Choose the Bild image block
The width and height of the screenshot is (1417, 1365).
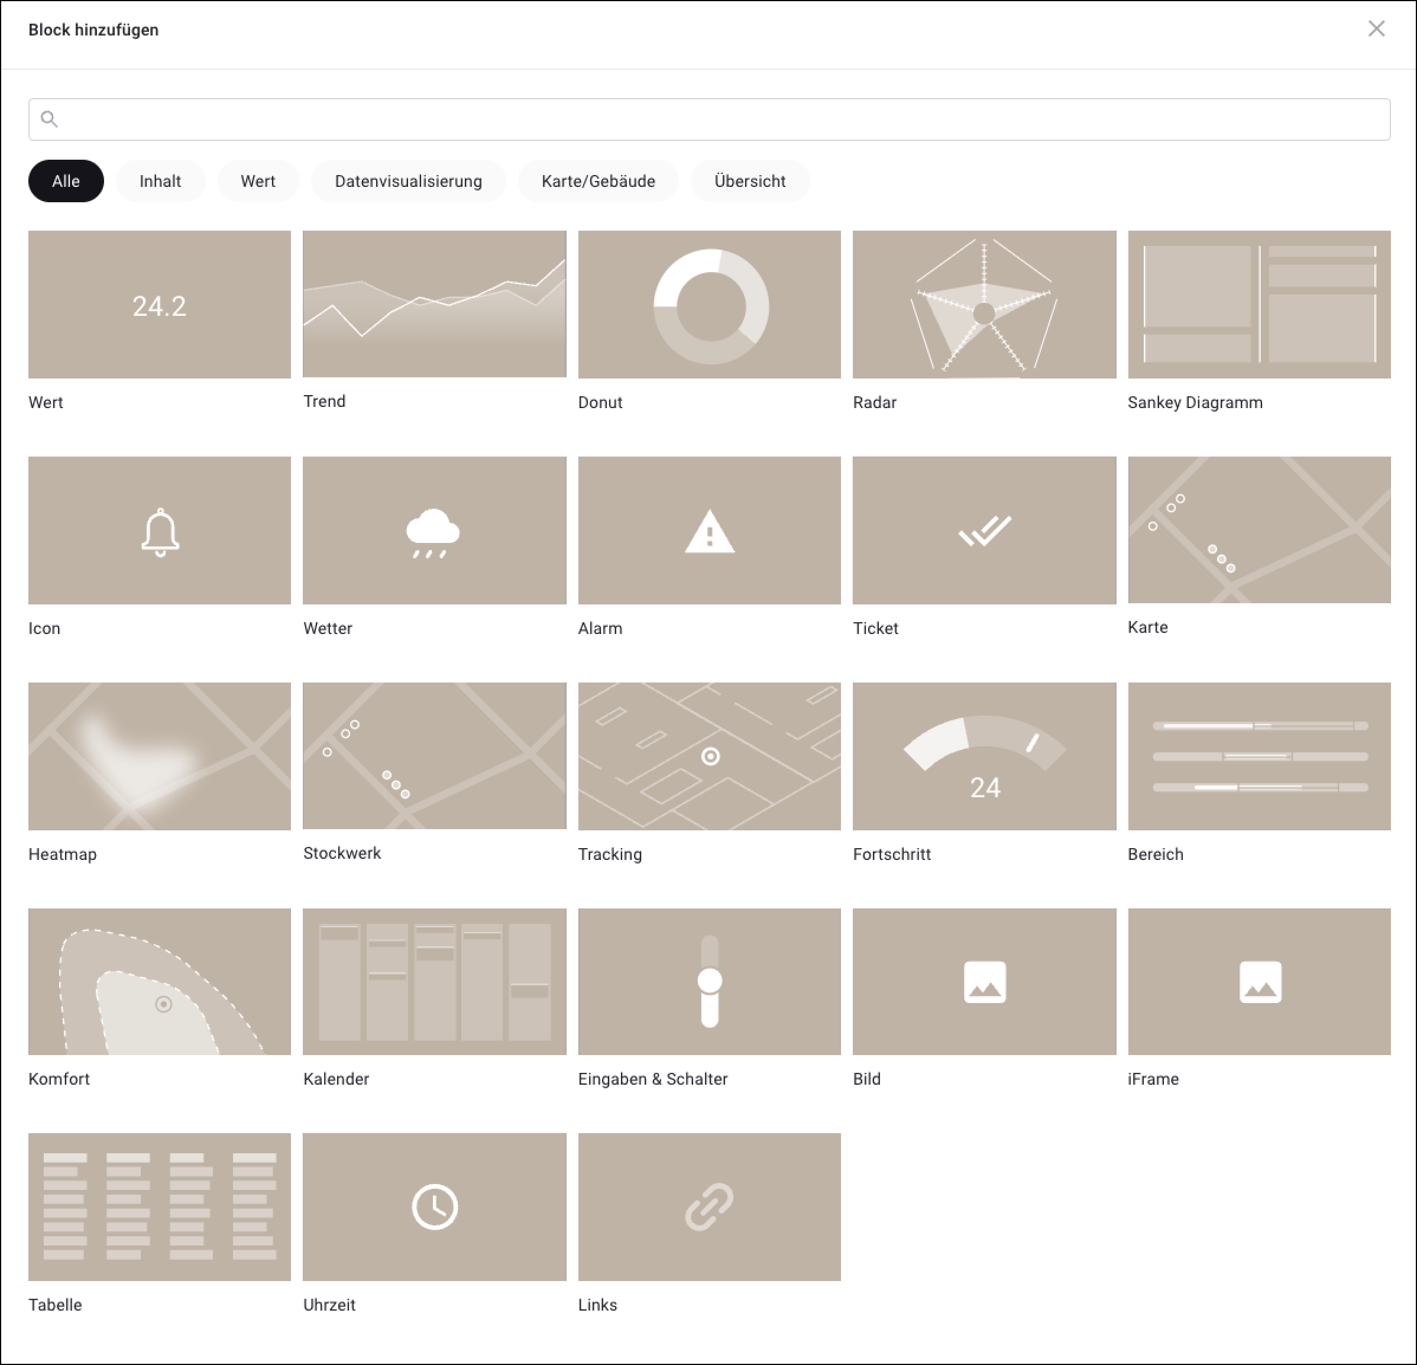[984, 982]
